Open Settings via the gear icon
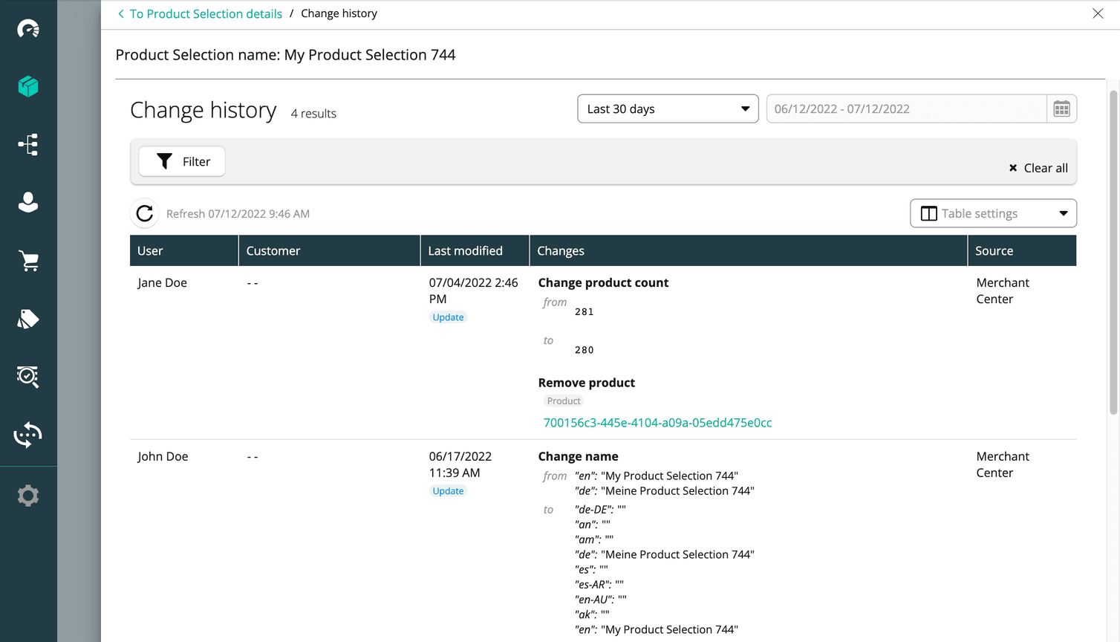Viewport: 1120px width, 642px height. (28, 495)
